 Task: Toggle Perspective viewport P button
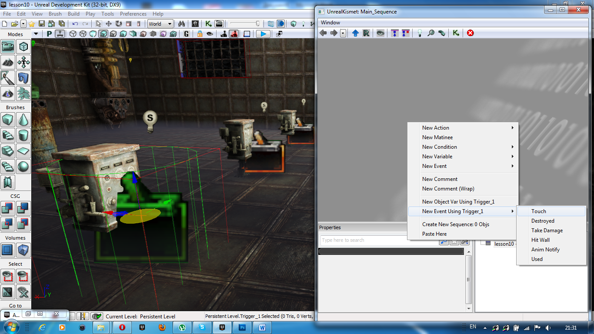[x=50, y=34]
